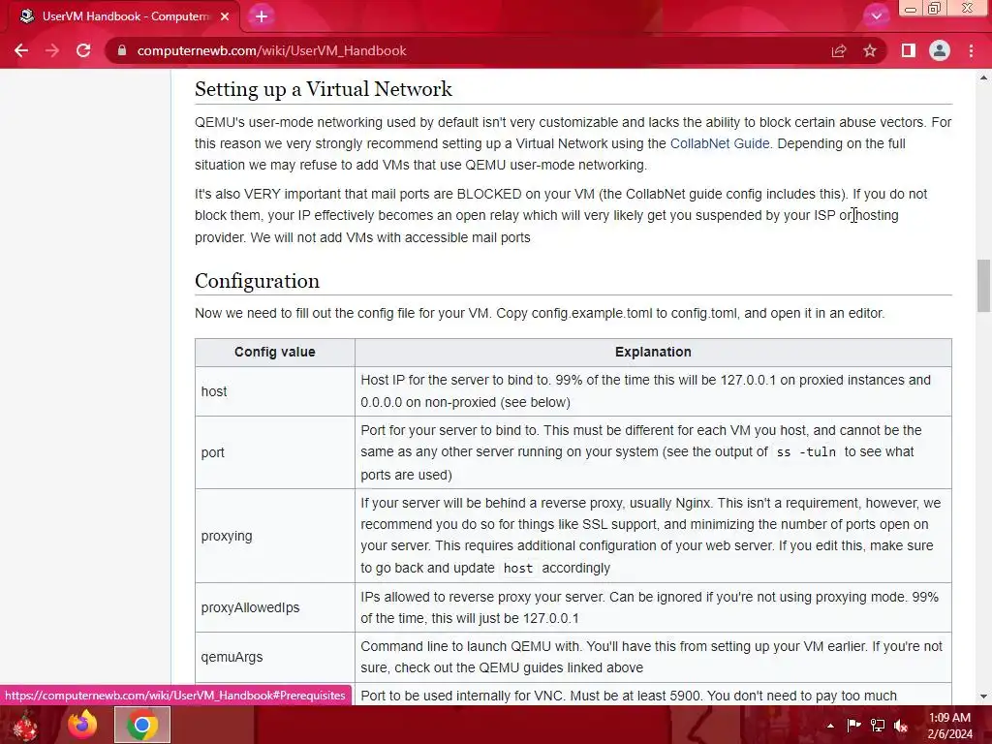Image resolution: width=992 pixels, height=744 pixels.
Task: Click the Configuration section heading
Action: pos(257,281)
